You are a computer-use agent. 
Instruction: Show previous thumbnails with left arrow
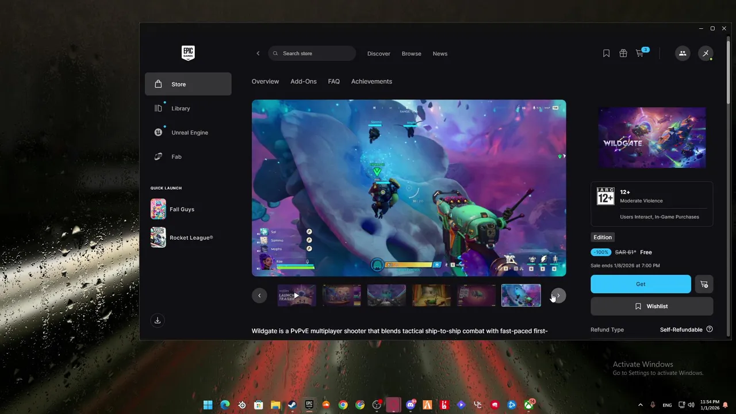(x=259, y=296)
